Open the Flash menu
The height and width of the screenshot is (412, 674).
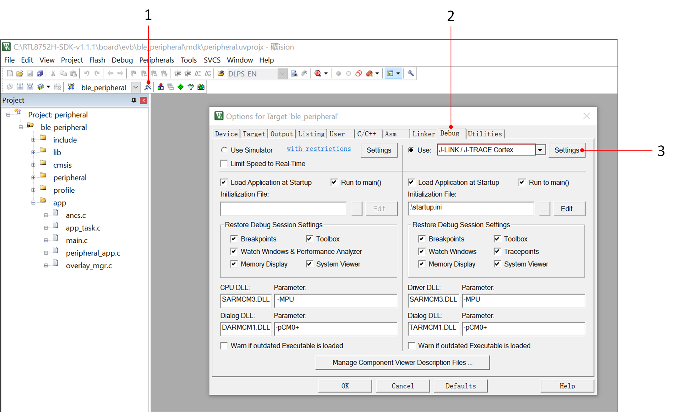tap(97, 60)
